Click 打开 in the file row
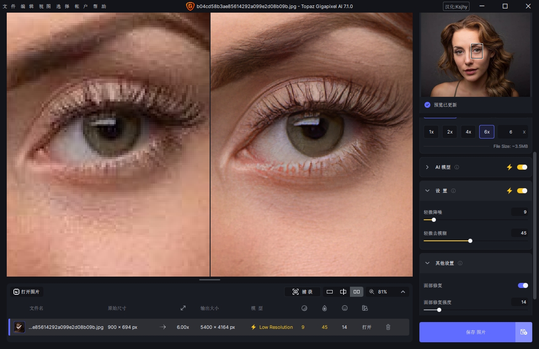This screenshot has width=539, height=349. [367, 327]
